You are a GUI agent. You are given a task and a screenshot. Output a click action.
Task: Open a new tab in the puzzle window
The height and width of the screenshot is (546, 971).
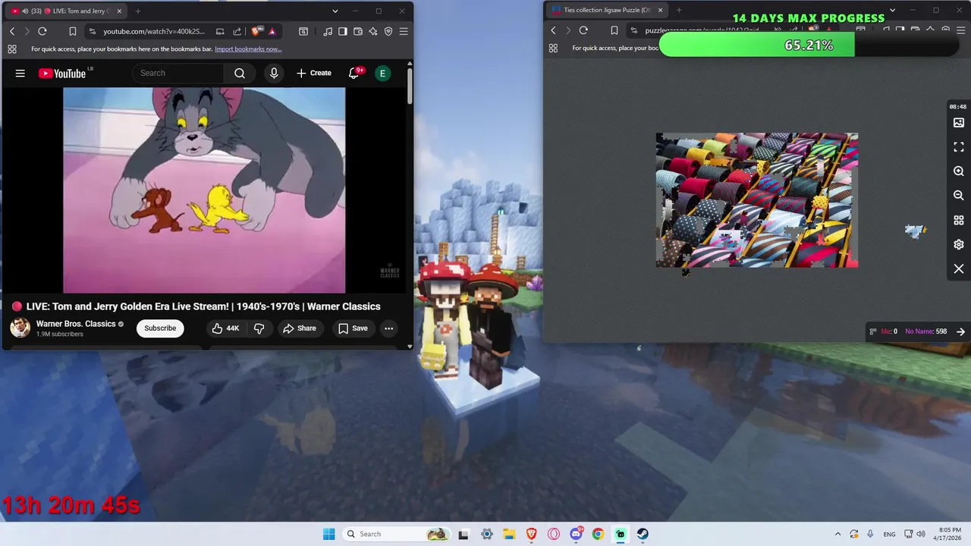tap(679, 11)
